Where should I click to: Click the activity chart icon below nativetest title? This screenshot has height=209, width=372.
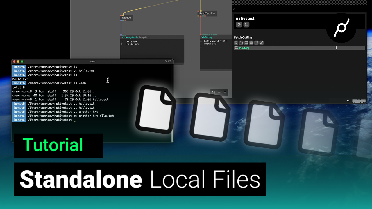click(239, 25)
